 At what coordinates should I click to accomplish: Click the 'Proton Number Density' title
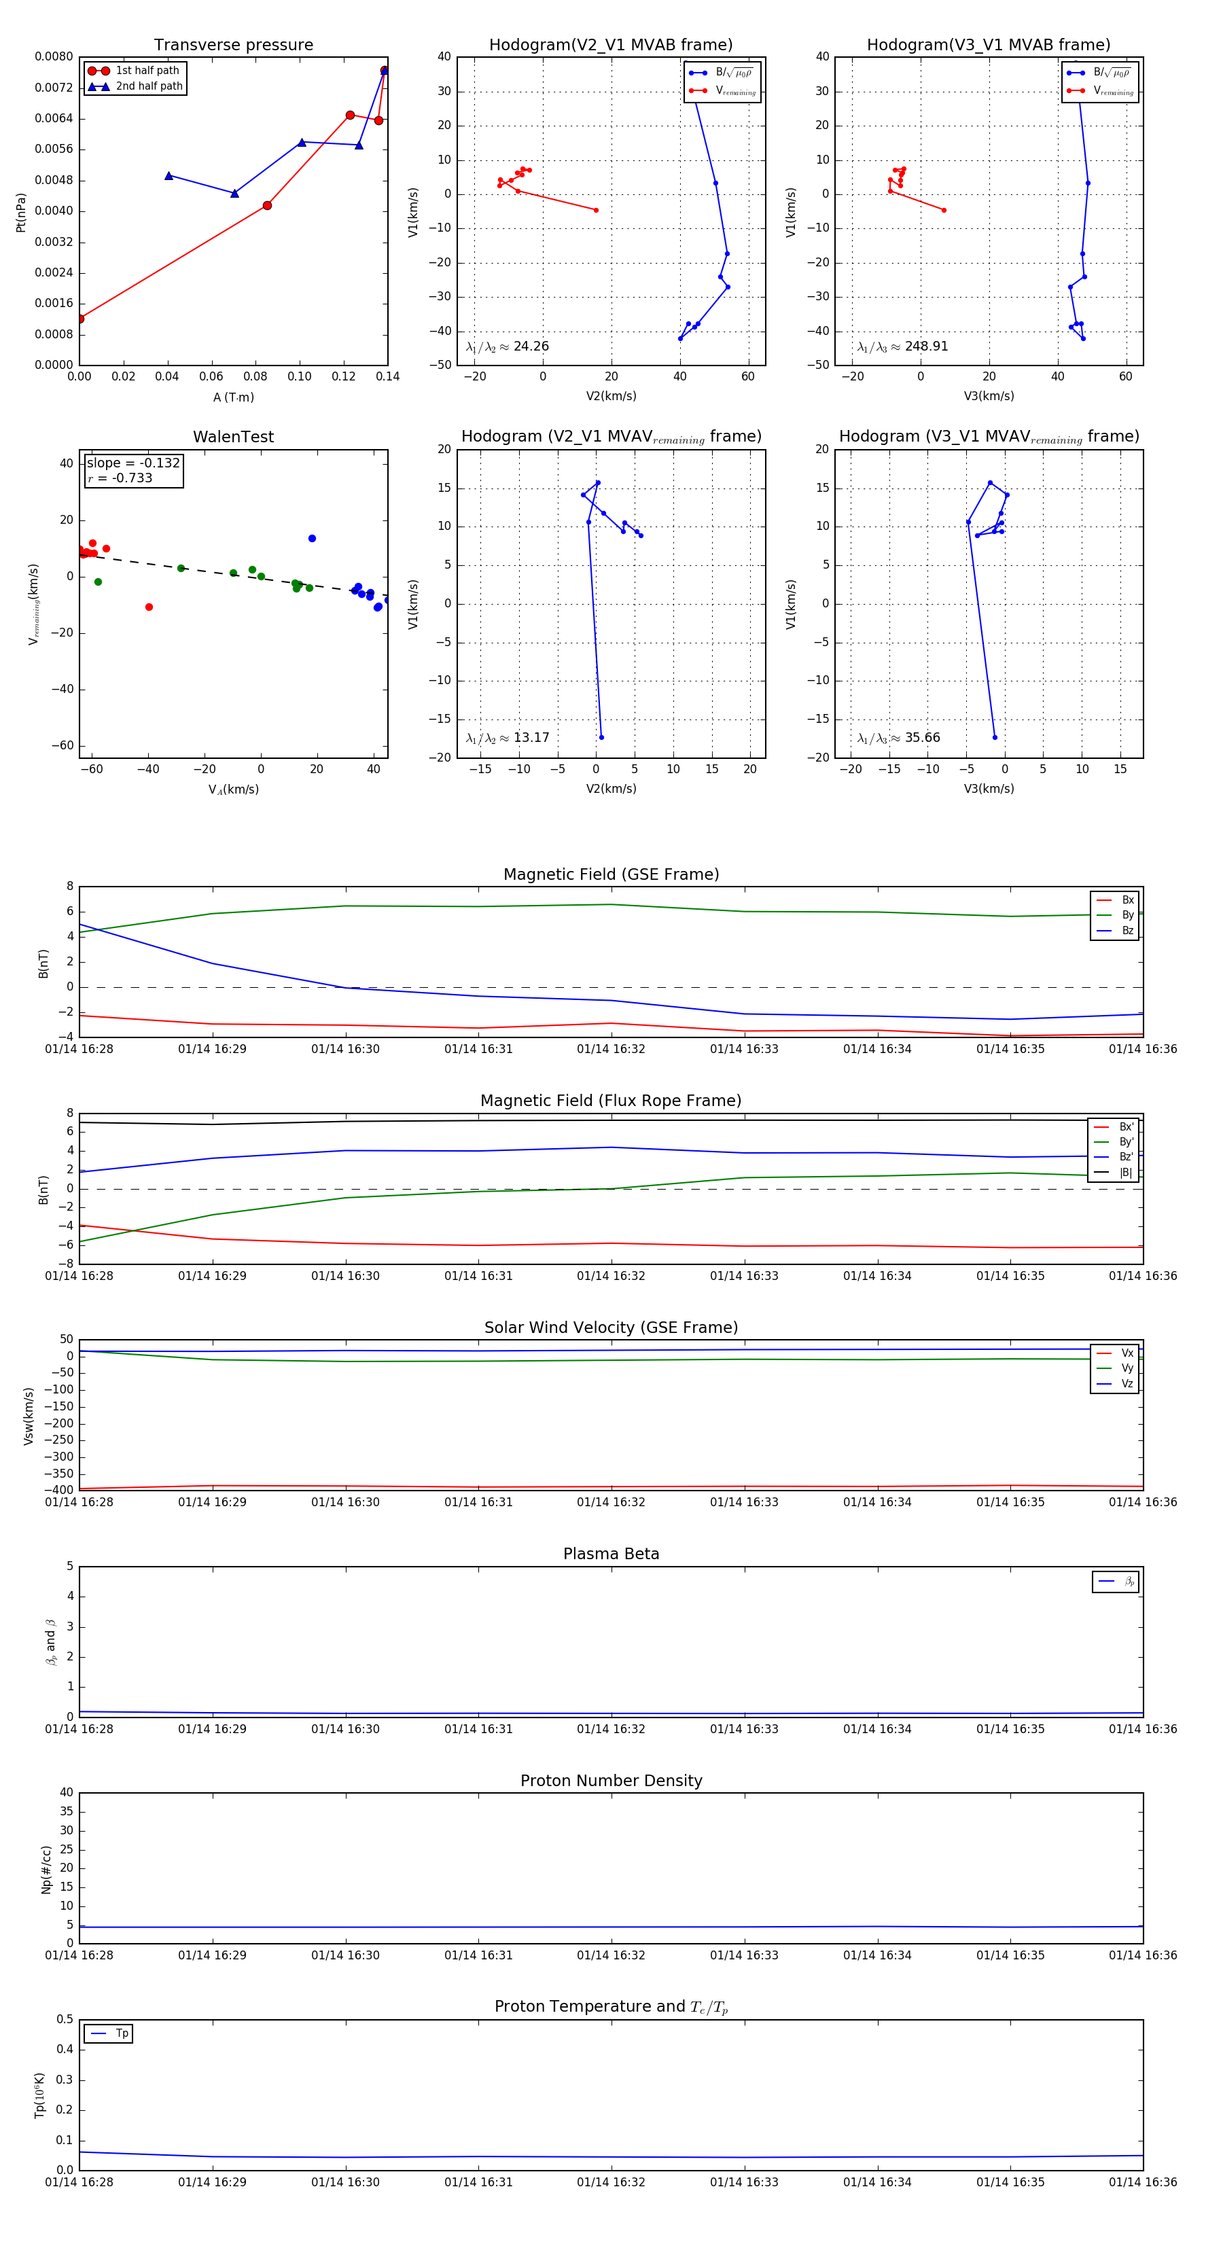tap(611, 1781)
